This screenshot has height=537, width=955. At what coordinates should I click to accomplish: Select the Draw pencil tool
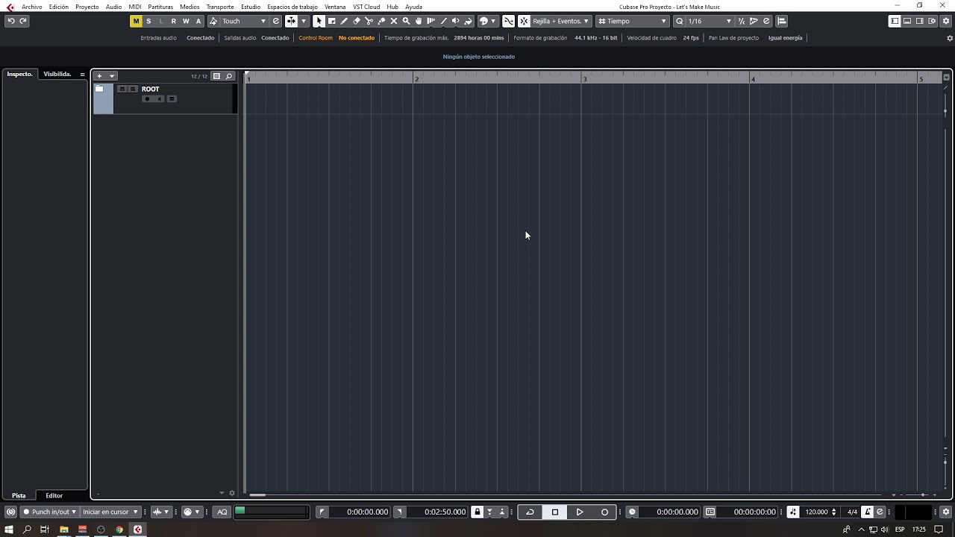pyautogui.click(x=344, y=21)
